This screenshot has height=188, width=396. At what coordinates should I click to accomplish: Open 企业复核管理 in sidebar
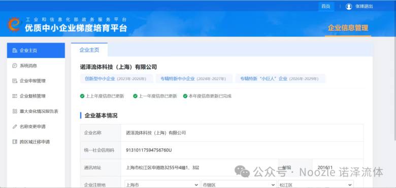coord(36,96)
